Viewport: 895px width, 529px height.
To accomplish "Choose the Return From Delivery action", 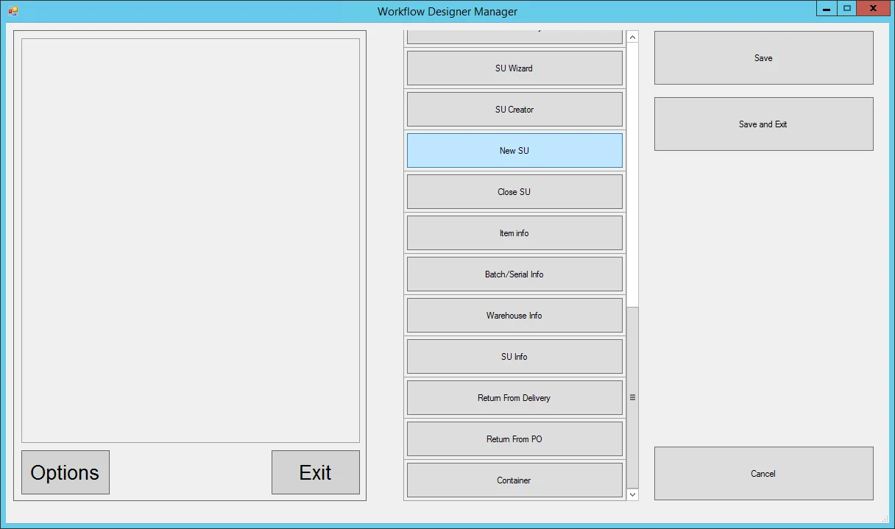I will coord(514,397).
